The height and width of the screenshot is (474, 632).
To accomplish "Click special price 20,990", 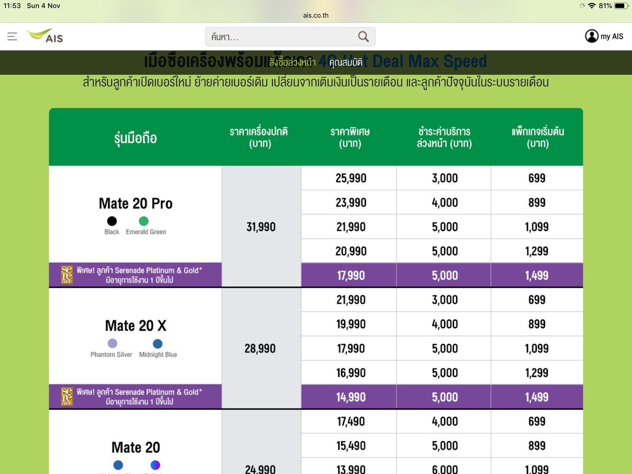I will pos(351,252).
